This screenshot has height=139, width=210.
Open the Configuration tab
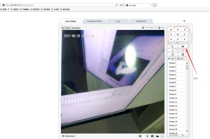tap(94, 21)
